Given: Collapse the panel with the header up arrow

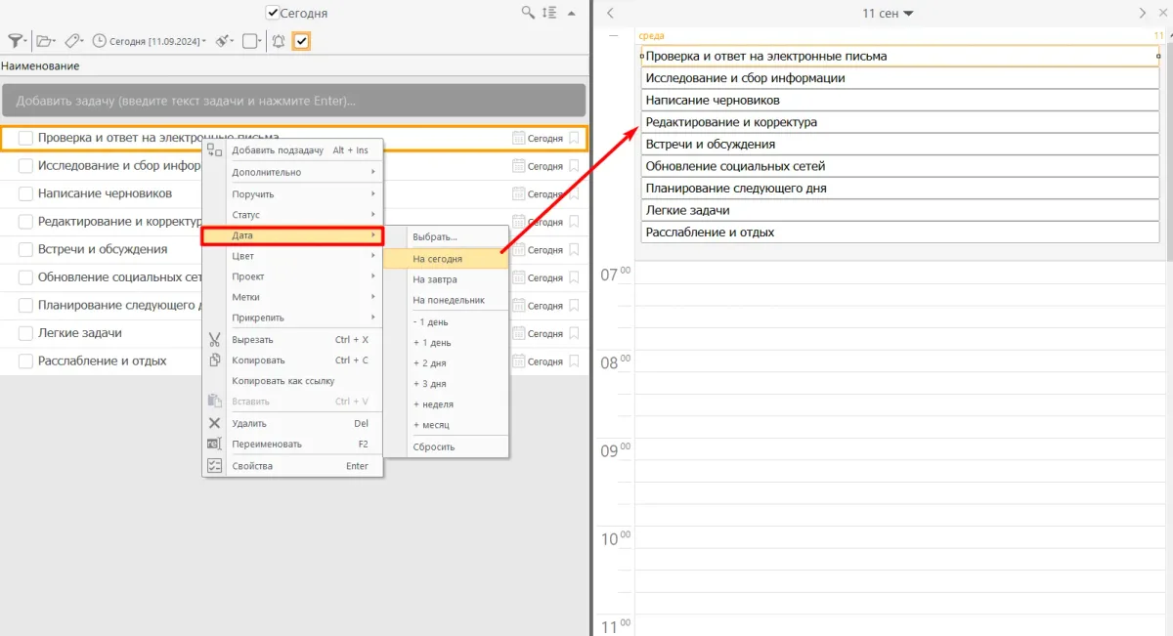Looking at the screenshot, I should point(572,13).
